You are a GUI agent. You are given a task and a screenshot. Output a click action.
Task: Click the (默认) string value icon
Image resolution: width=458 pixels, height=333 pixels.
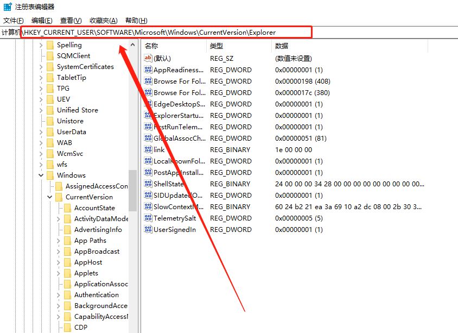click(x=148, y=58)
